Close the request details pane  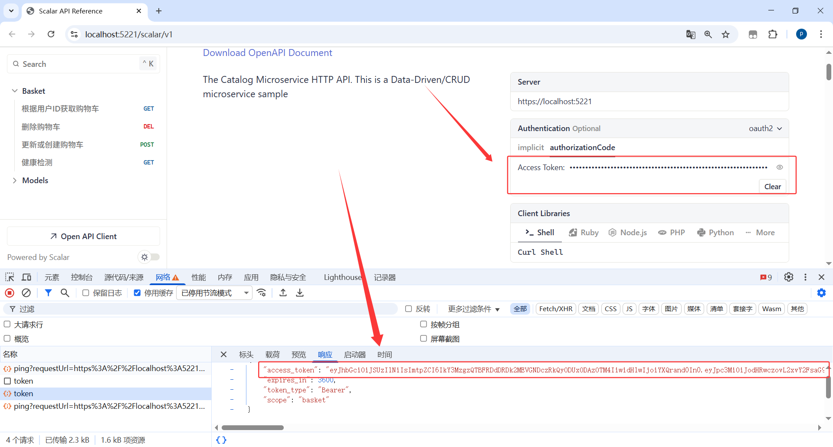click(x=223, y=355)
